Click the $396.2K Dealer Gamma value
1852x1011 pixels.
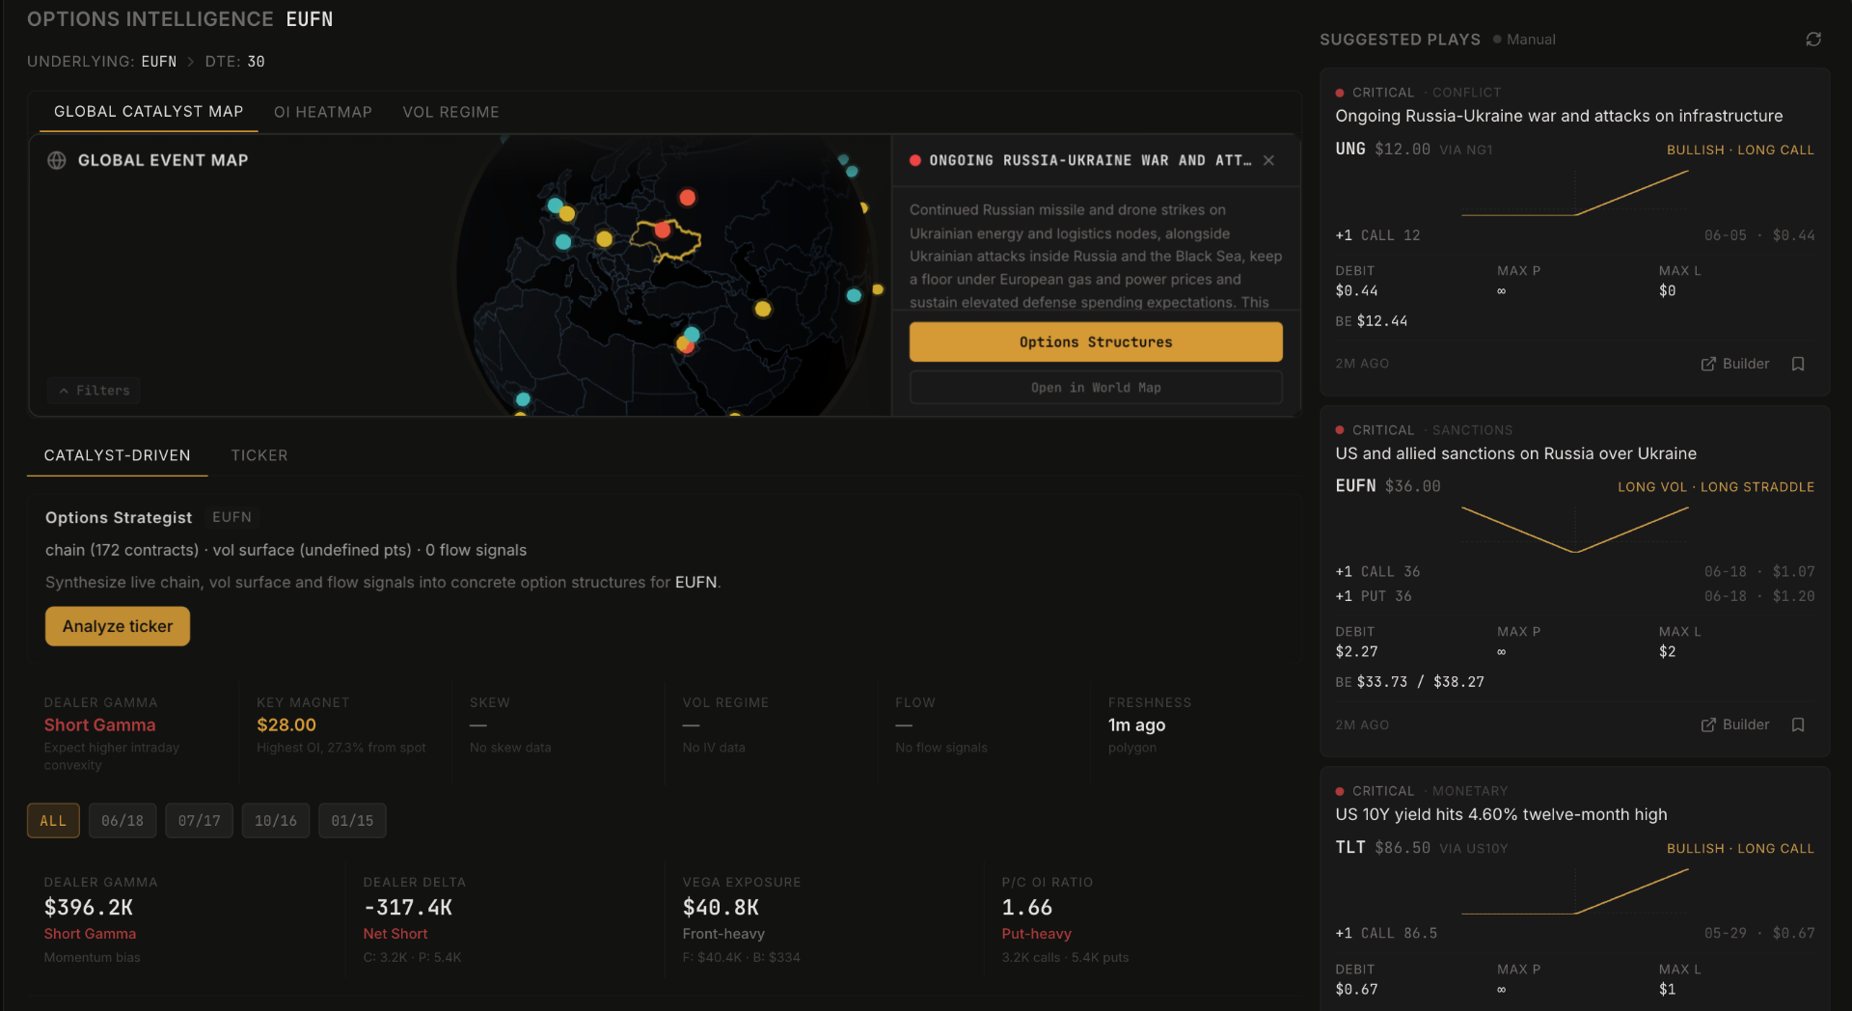89,908
